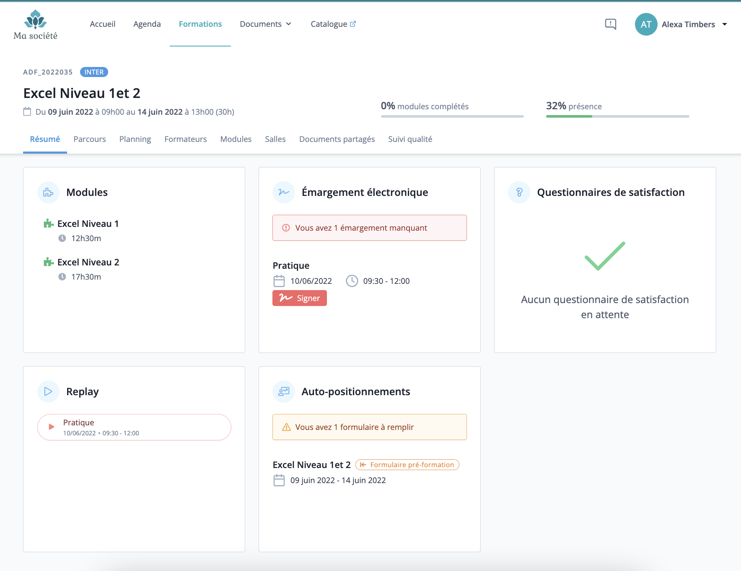Click the alert icon in missing émargement banner
Image resolution: width=741 pixels, height=571 pixels.
(x=286, y=228)
